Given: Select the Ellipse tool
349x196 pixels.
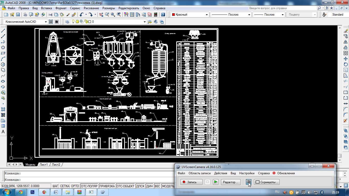Looking at the screenshot, I should (x=3, y=81).
